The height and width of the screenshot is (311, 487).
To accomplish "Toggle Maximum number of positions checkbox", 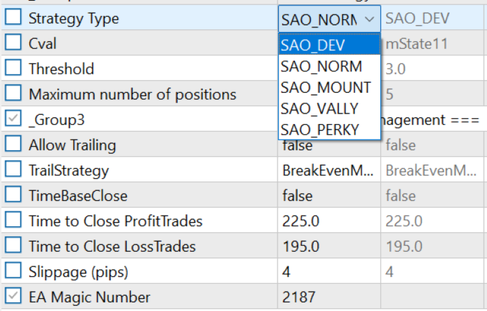I will (13, 94).
